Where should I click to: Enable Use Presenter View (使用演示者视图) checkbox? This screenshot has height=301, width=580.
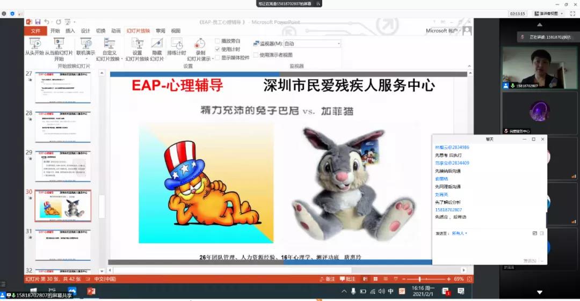click(256, 55)
